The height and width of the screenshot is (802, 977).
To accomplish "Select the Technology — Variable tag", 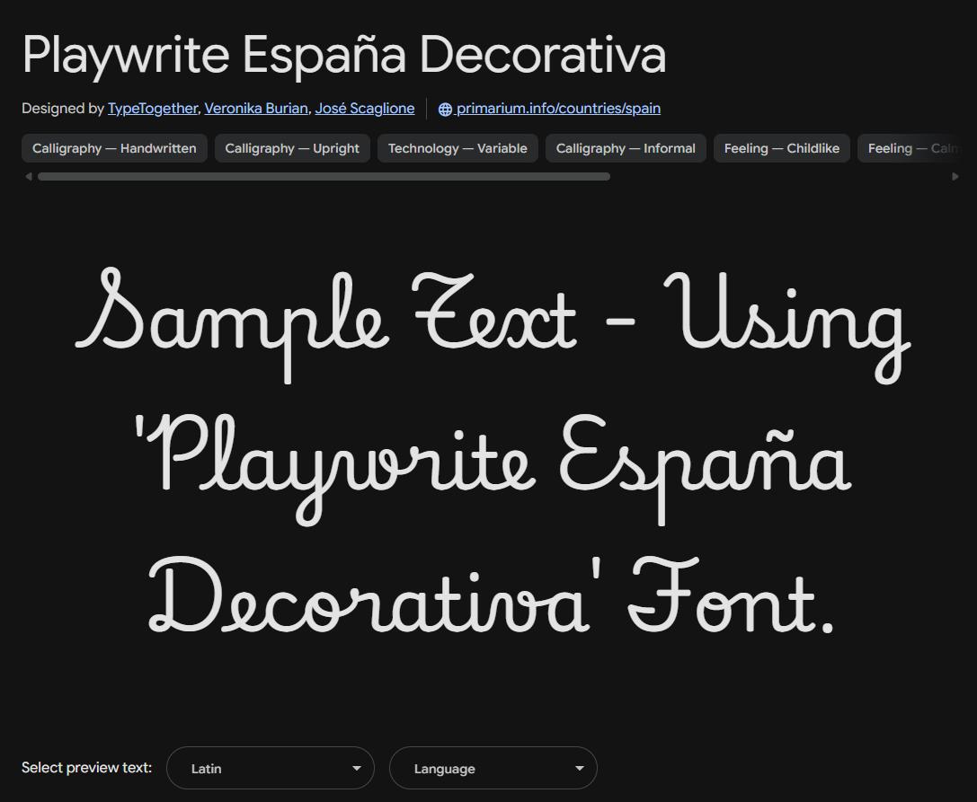I will (458, 148).
